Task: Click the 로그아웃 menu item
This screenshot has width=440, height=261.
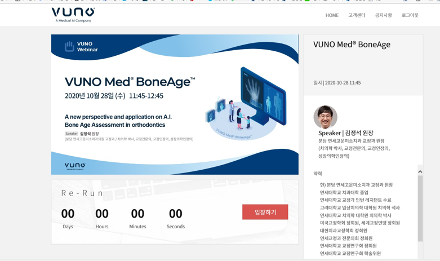Action: (x=410, y=15)
